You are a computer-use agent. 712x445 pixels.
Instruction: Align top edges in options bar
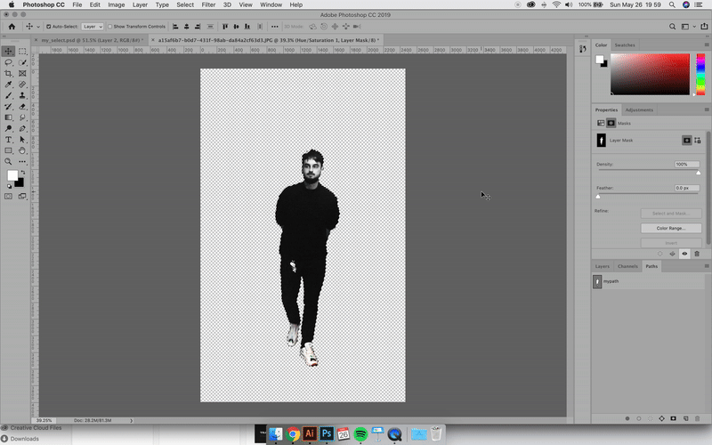tap(225, 27)
